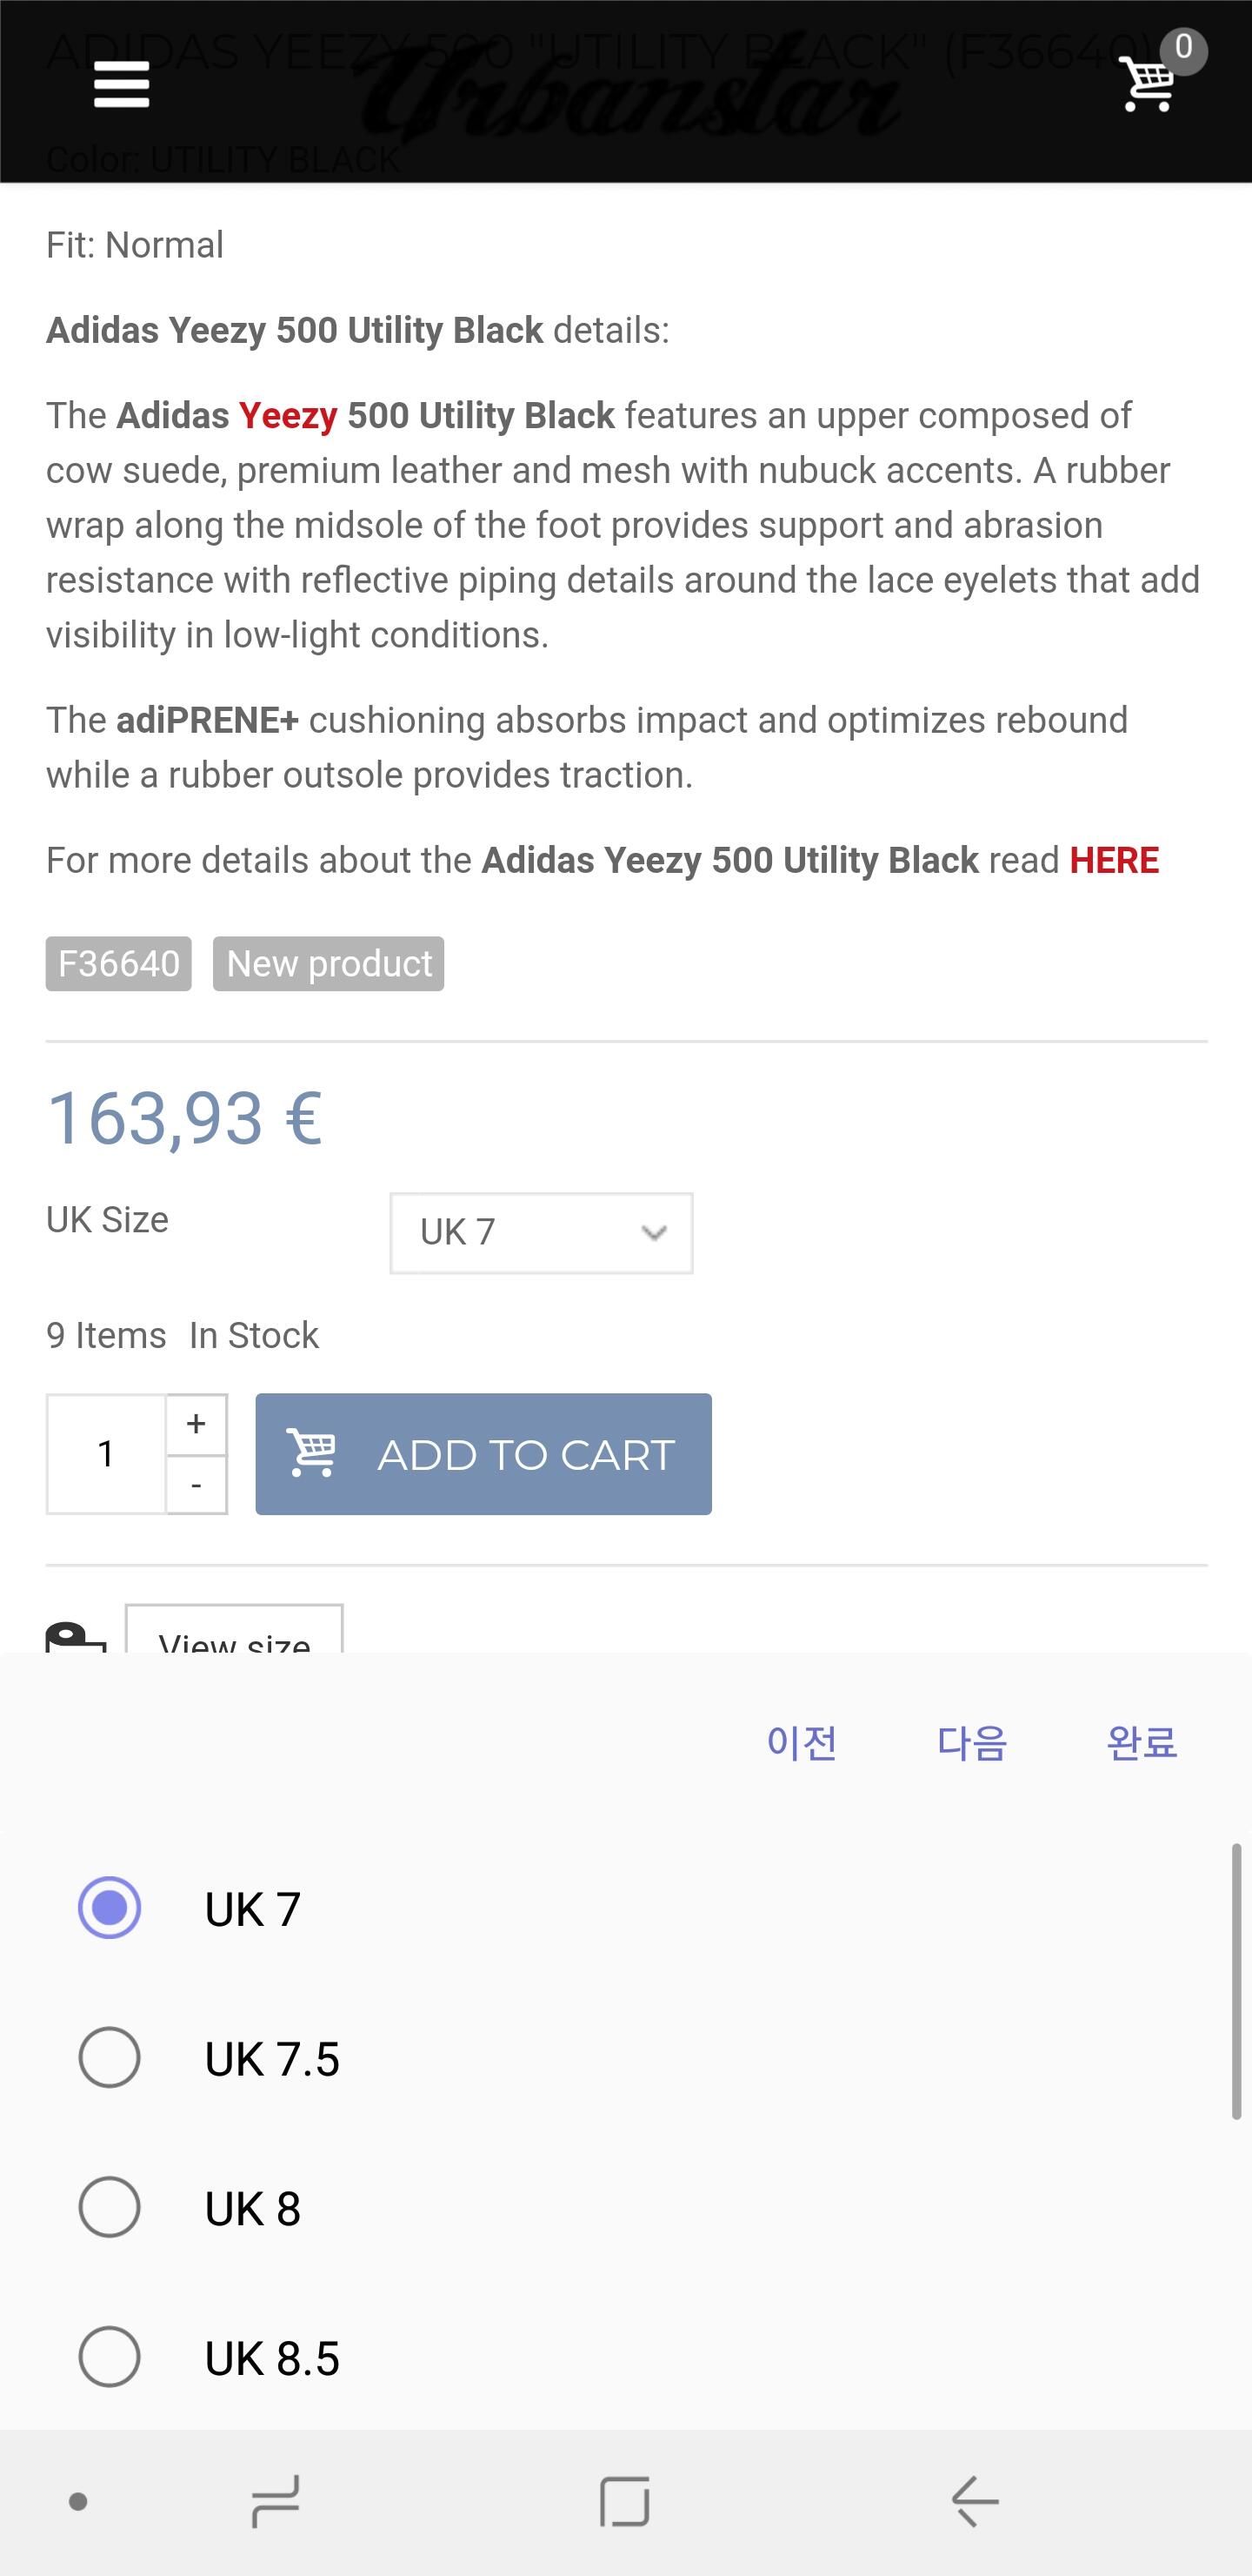Increase quantity with the plus button
This screenshot has width=1252, height=2576.
pyautogui.click(x=196, y=1424)
